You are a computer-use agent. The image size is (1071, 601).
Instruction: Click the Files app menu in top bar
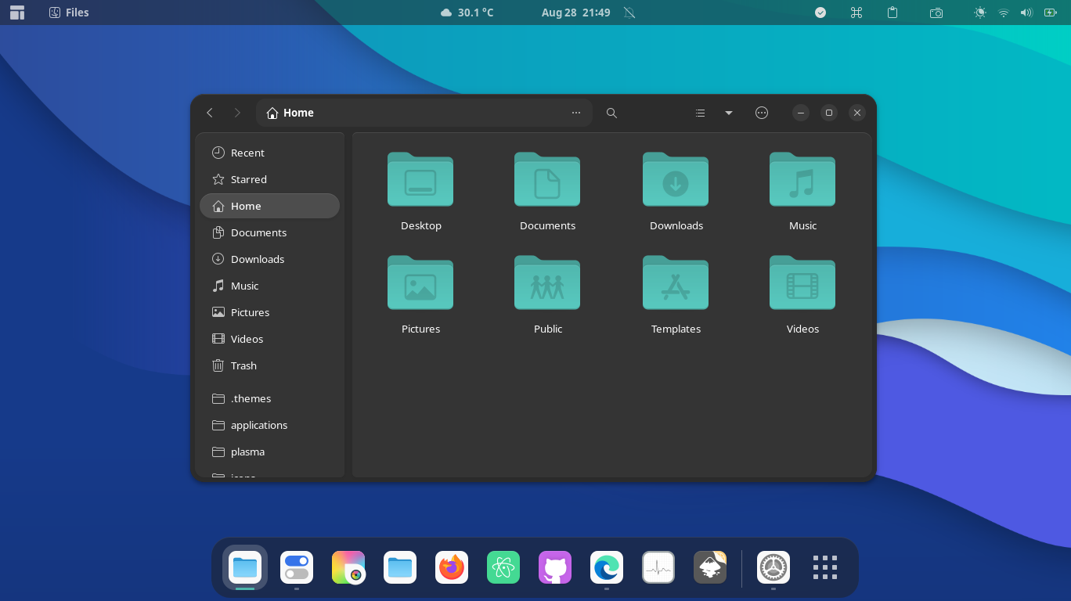point(69,13)
